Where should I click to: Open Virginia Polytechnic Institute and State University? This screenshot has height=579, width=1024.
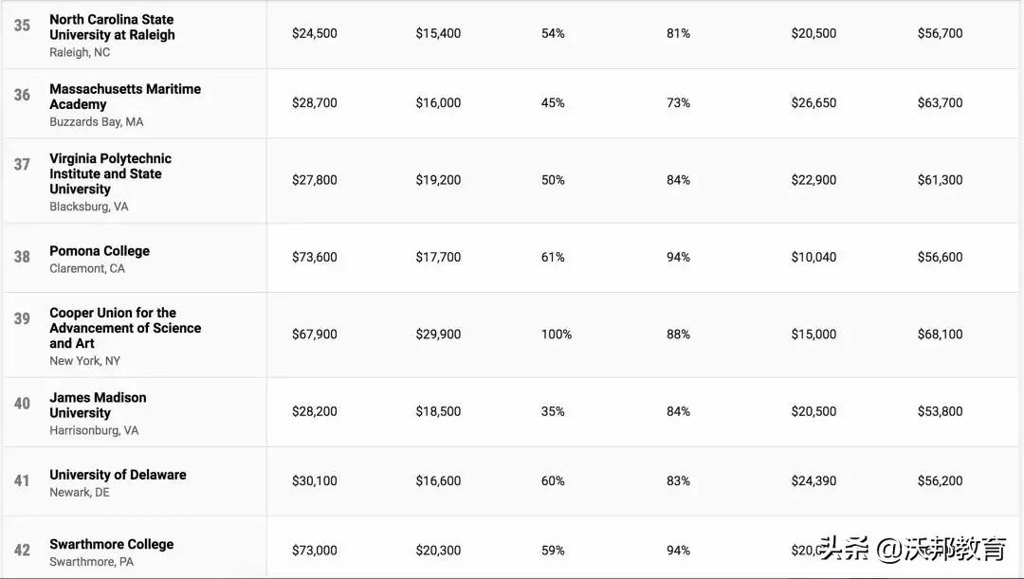110,173
